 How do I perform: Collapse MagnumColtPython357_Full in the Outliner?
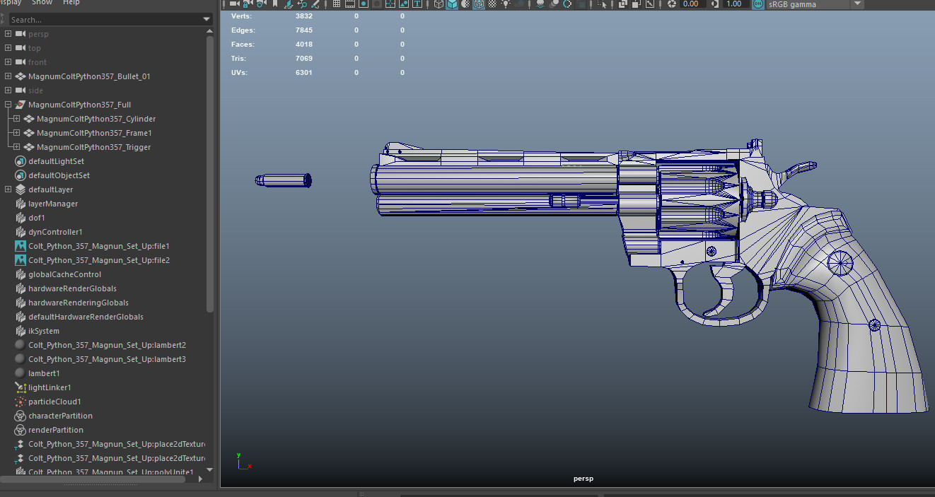[6, 104]
